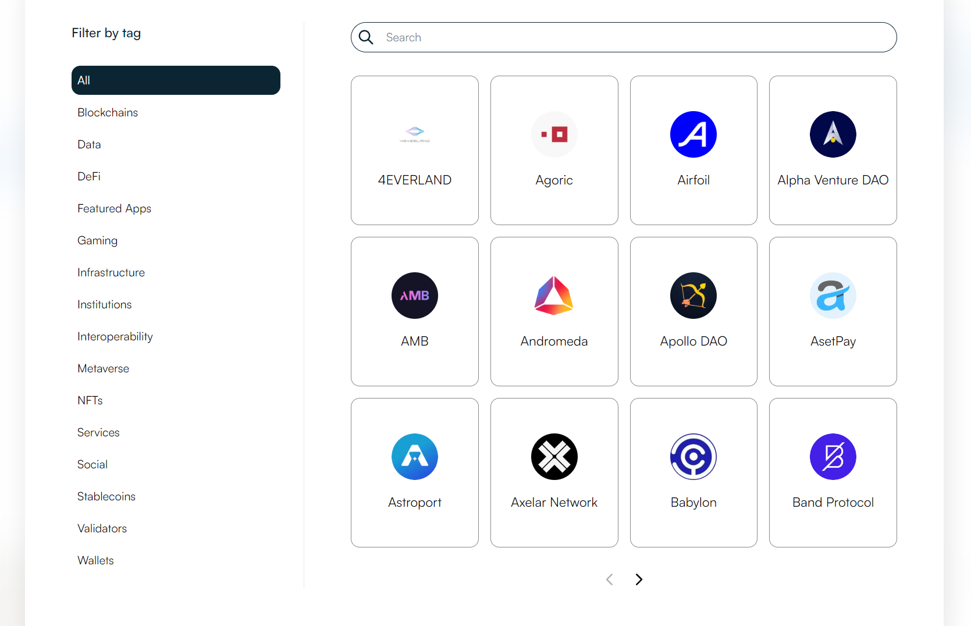Click the Agoric red square logo
This screenshot has width=971, height=626.
554,134
